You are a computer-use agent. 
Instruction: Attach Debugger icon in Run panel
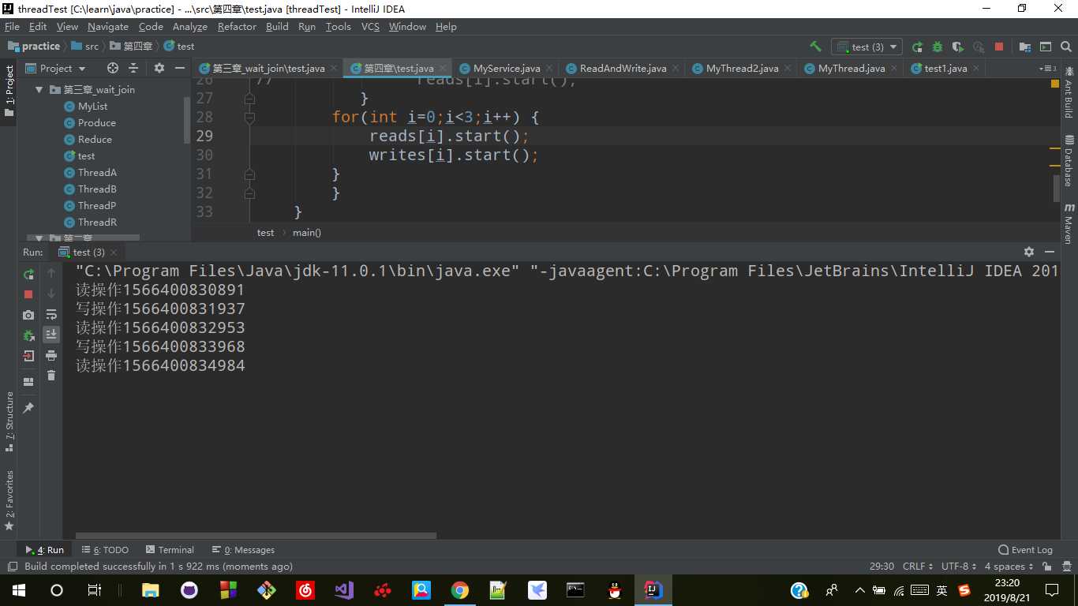click(28, 335)
